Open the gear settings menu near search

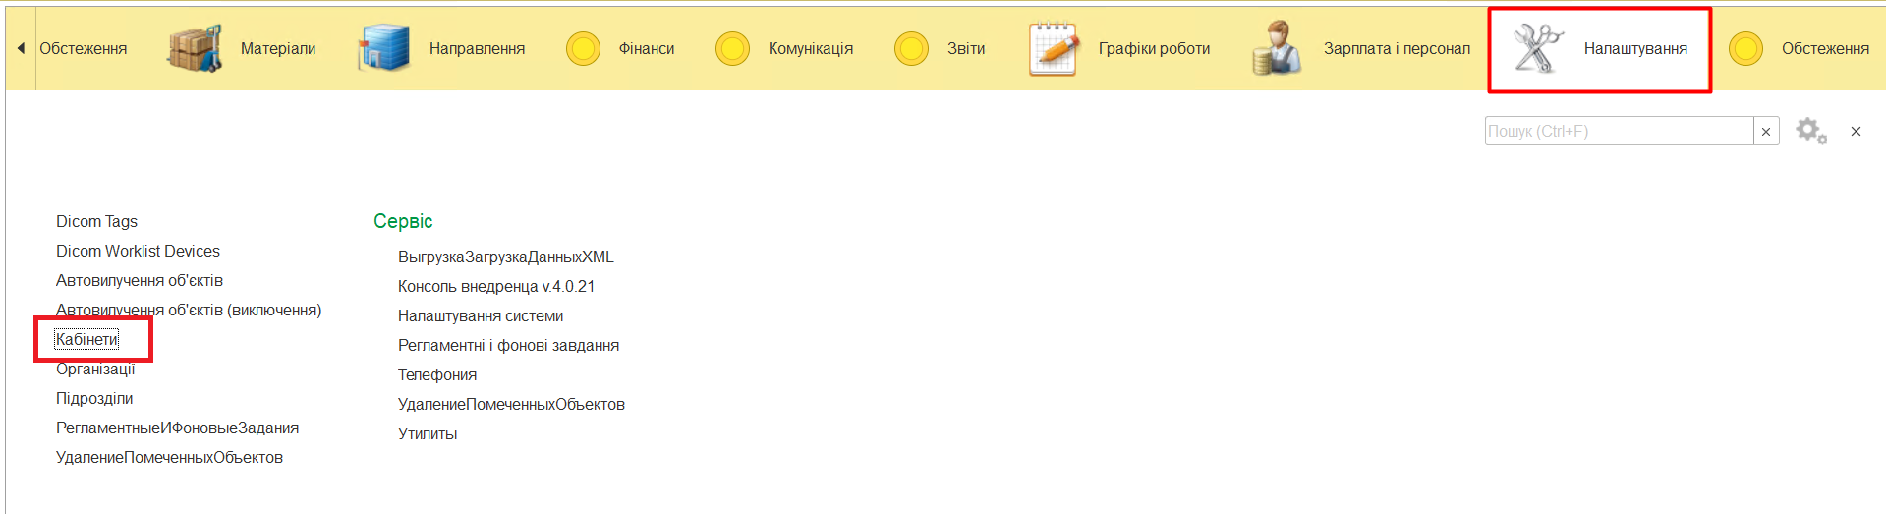coord(1810,131)
